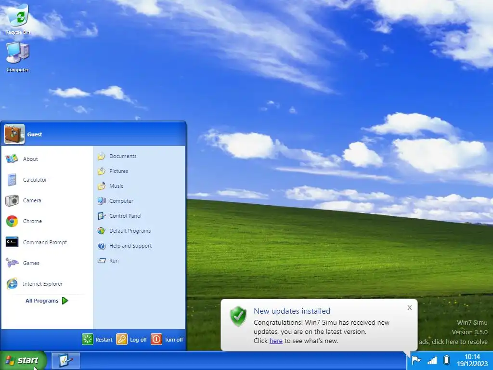Click the battery tray icon

pyautogui.click(x=446, y=359)
